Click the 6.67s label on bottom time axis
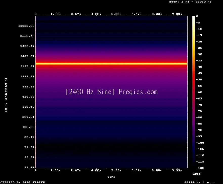 136,170
